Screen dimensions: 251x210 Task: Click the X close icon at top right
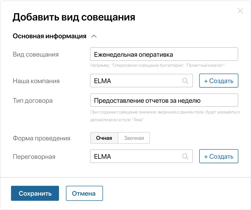pyautogui.click(x=240, y=11)
